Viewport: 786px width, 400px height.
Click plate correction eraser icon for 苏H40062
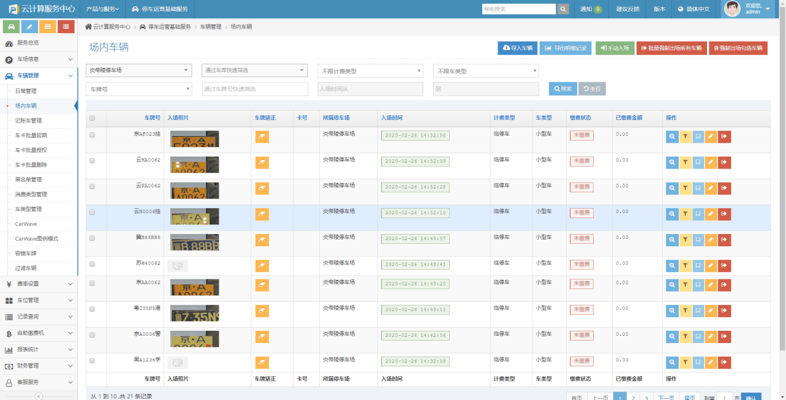[262, 265]
